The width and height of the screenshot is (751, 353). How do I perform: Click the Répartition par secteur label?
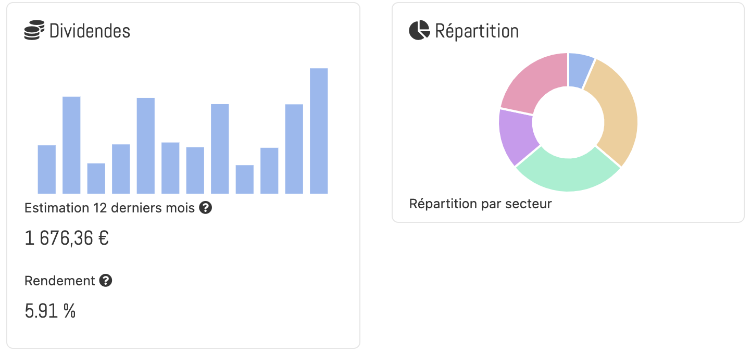click(480, 204)
